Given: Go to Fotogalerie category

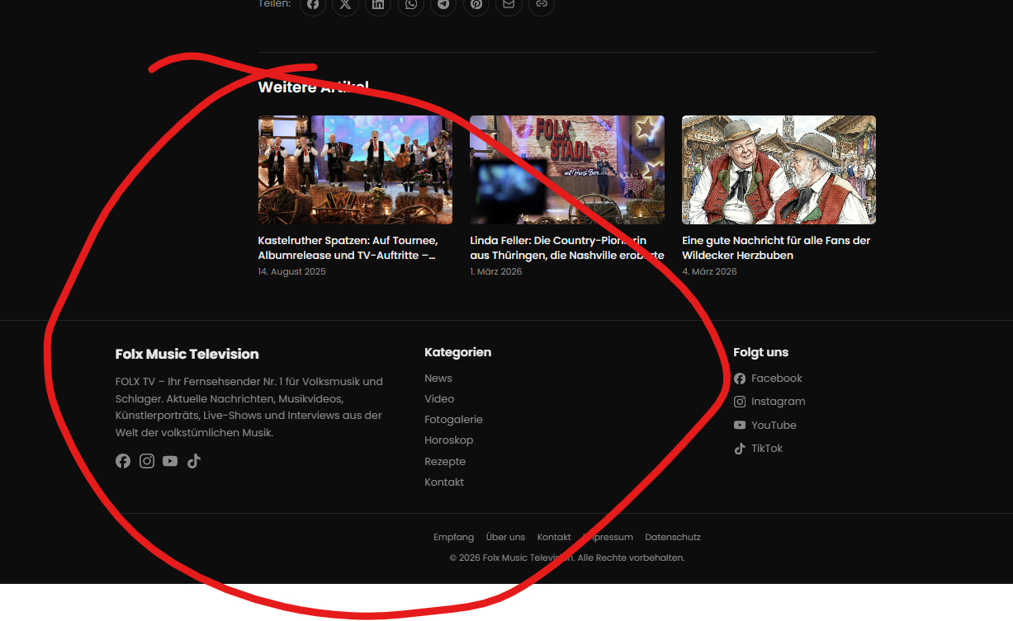Looking at the screenshot, I should (453, 420).
